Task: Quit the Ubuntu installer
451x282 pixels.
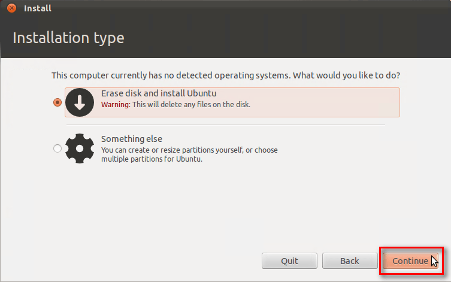Action: 289,261
